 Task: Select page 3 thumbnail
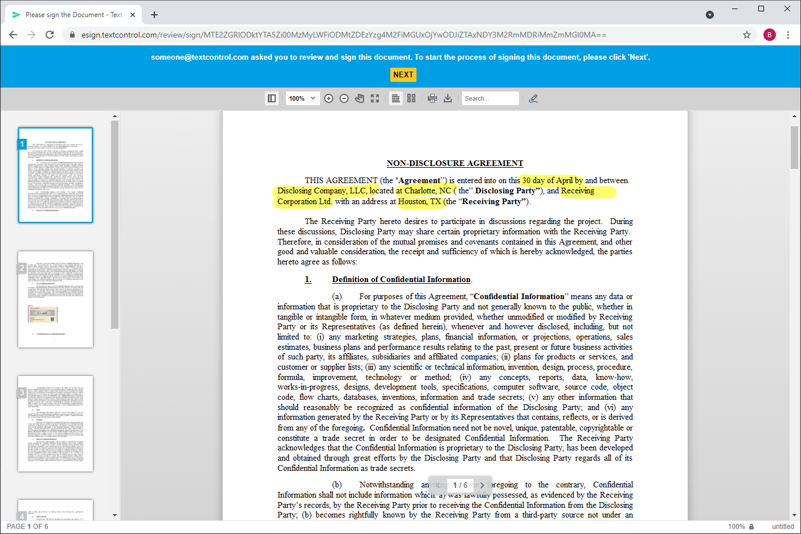[55, 424]
